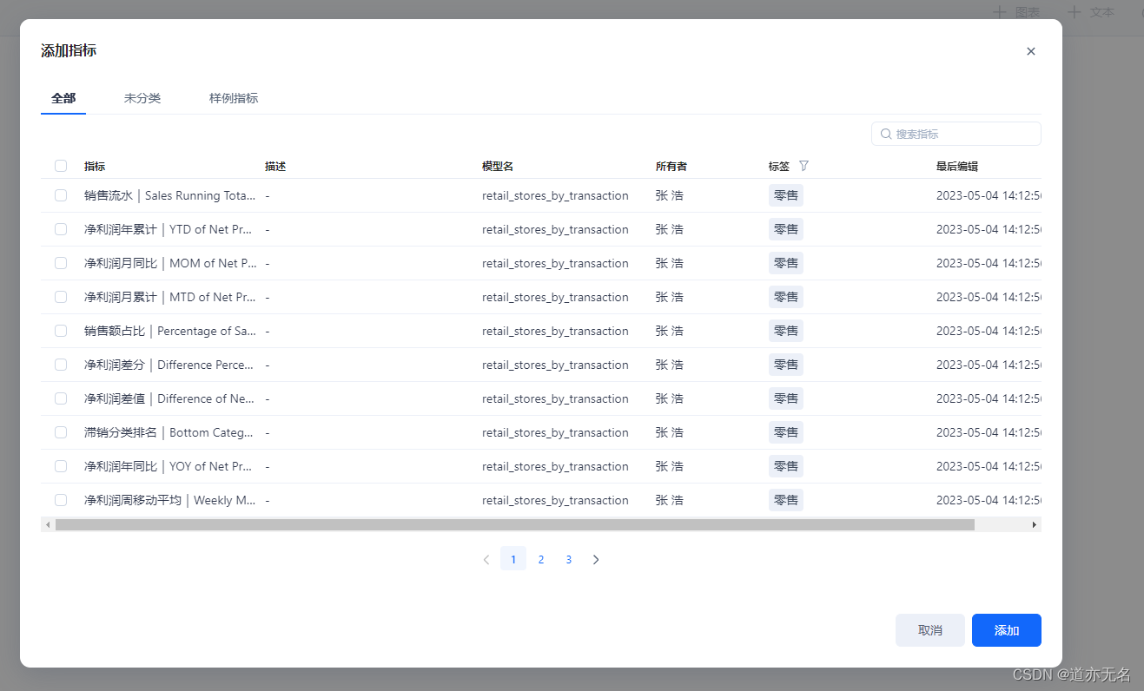
Task: Click the 所有者 column header
Action: tap(671, 166)
